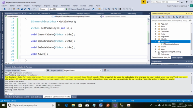Collapse the Repositorio folder node
The width and height of the screenshot is (193, 108).
[x=156, y=42]
